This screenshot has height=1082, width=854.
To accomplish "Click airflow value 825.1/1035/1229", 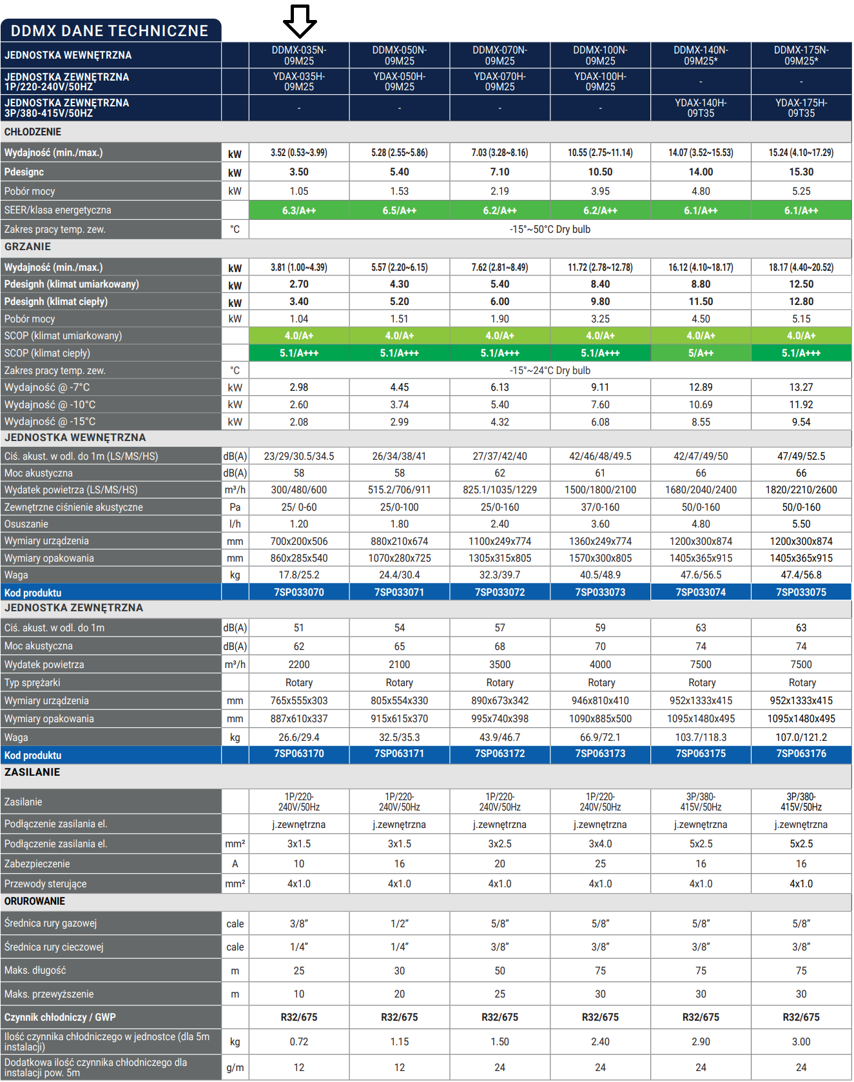I will click(x=500, y=490).
